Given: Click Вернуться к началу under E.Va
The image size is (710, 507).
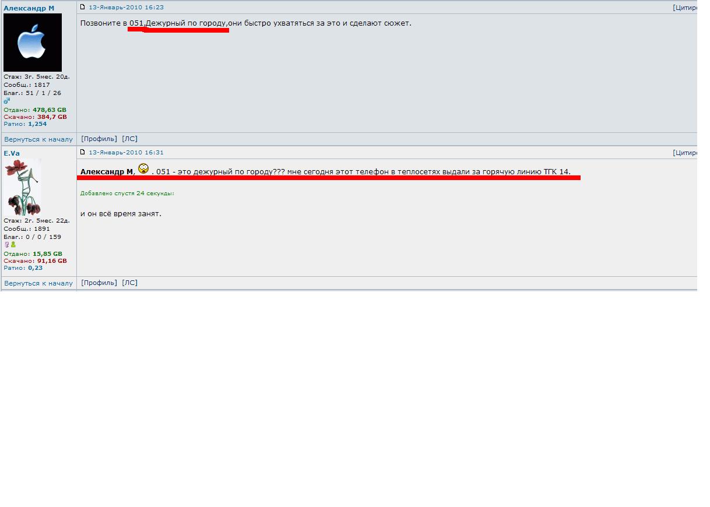Looking at the screenshot, I should point(38,283).
